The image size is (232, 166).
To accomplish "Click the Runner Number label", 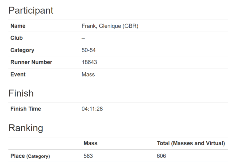I will pyautogui.click(x=31, y=62).
